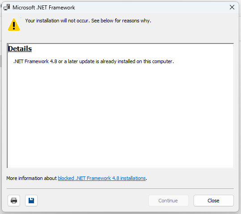Click the yellow warning triangle icon
This screenshot has width=241, height=214.
(14, 25)
